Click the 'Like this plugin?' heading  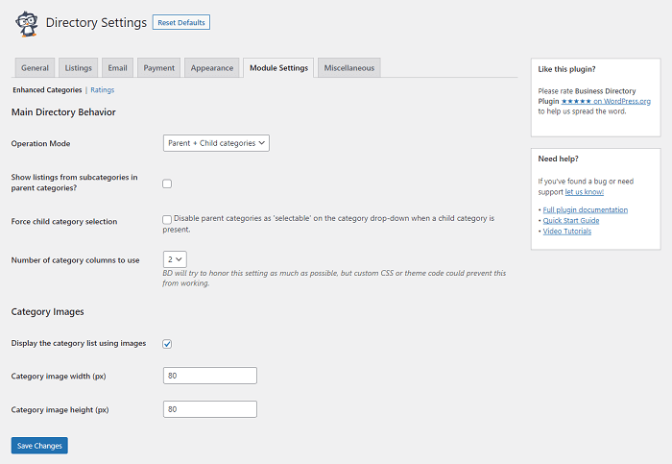click(x=566, y=69)
